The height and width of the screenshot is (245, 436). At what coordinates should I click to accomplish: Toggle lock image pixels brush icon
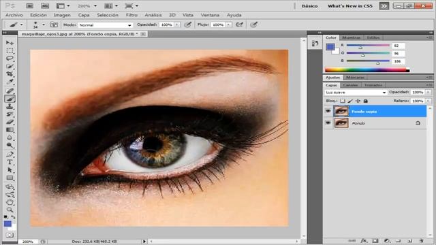click(x=350, y=101)
